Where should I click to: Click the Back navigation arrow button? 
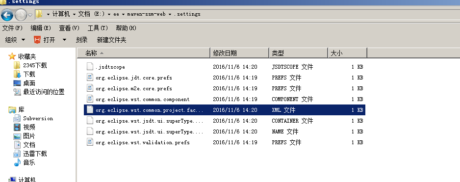tap(7, 14)
